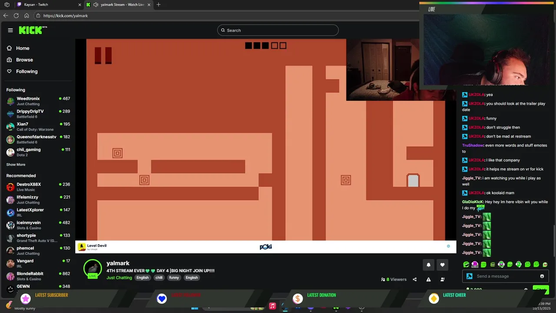Image resolution: width=556 pixels, height=313 pixels.
Task: Pick the first green laughing emote
Action: pyautogui.click(x=466, y=264)
